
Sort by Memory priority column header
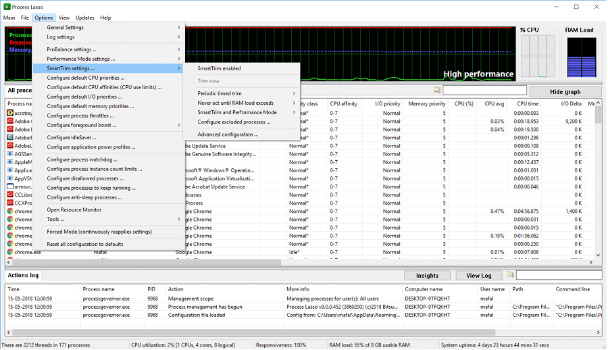426,103
